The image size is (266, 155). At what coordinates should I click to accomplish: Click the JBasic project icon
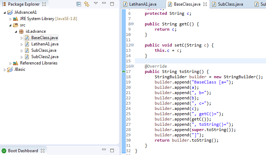[10, 69]
